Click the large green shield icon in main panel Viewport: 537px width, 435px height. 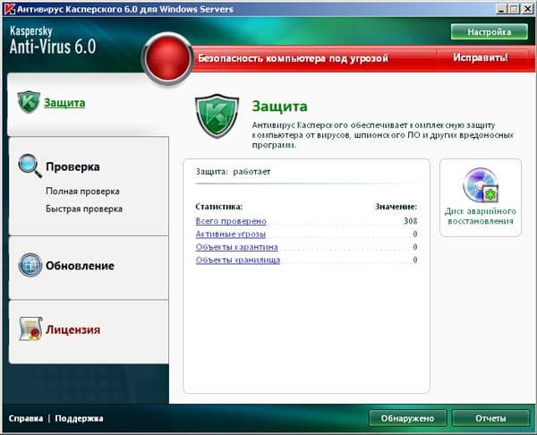click(x=217, y=115)
